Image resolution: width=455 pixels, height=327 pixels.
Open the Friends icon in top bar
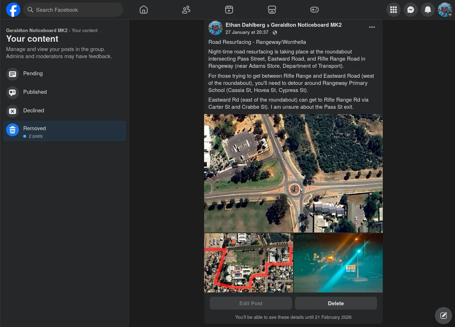point(186,10)
